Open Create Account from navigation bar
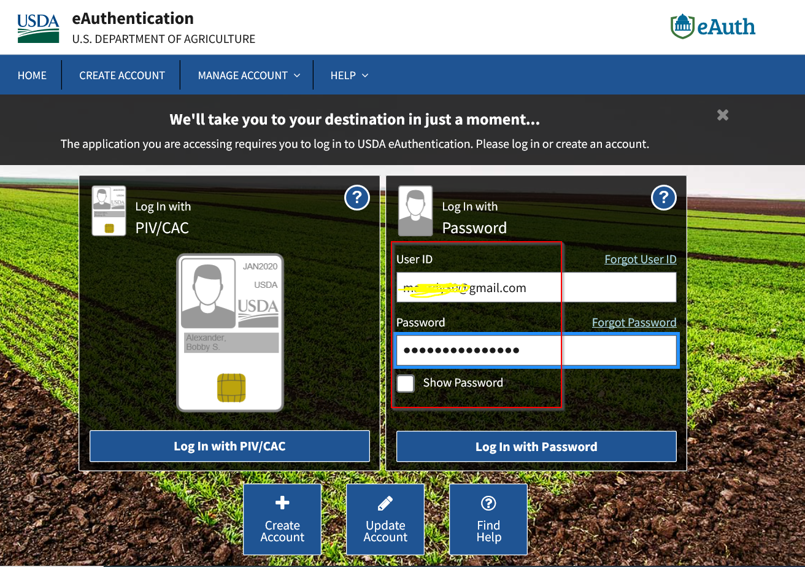The image size is (805, 567). (122, 75)
